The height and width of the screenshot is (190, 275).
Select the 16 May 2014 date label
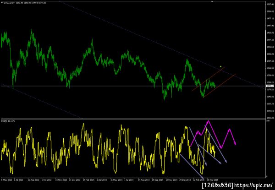pyautogui.click(x=116, y=179)
